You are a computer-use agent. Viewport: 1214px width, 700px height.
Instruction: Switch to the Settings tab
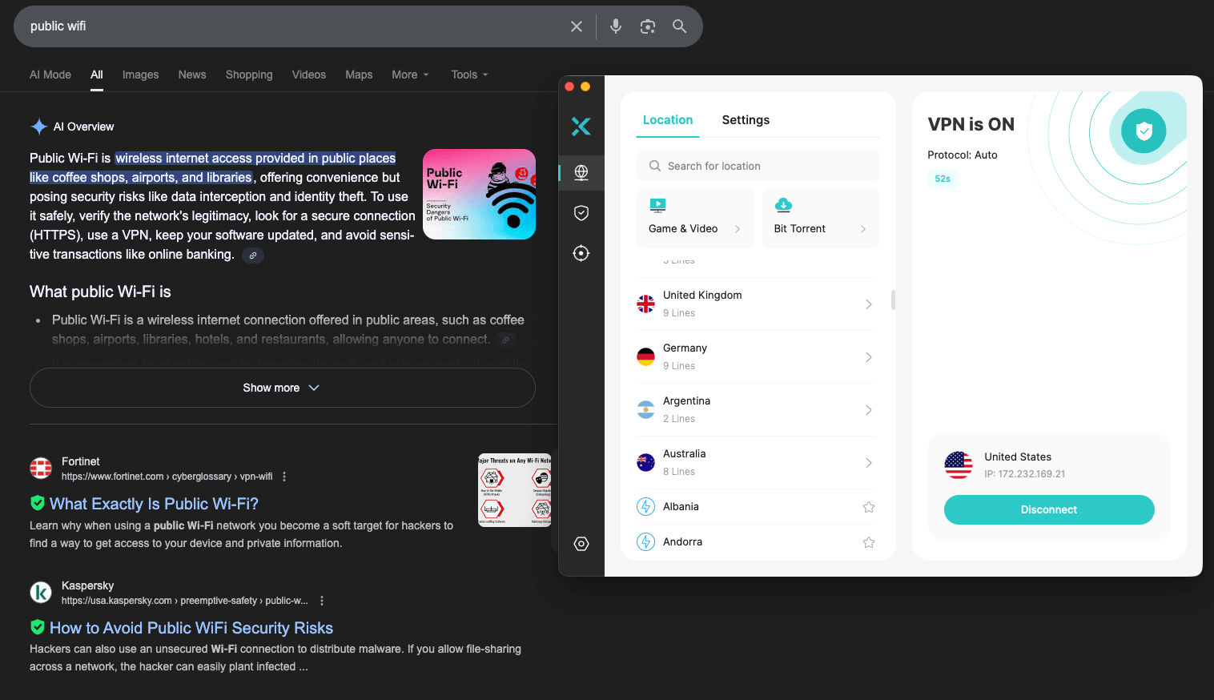coord(745,120)
